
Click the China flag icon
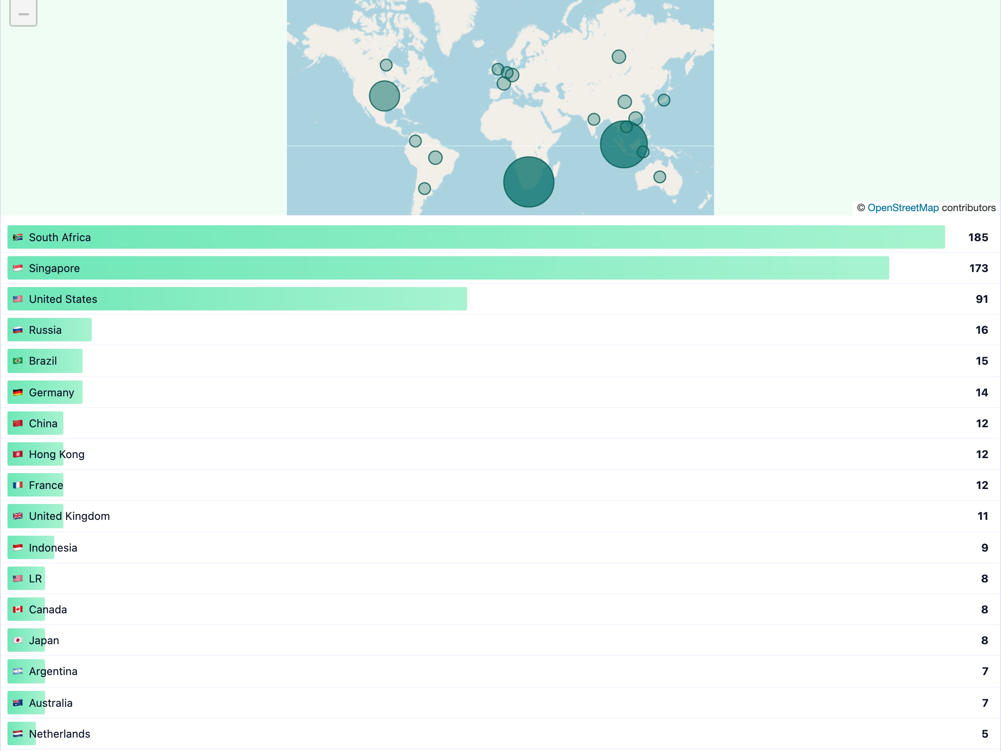[18, 423]
